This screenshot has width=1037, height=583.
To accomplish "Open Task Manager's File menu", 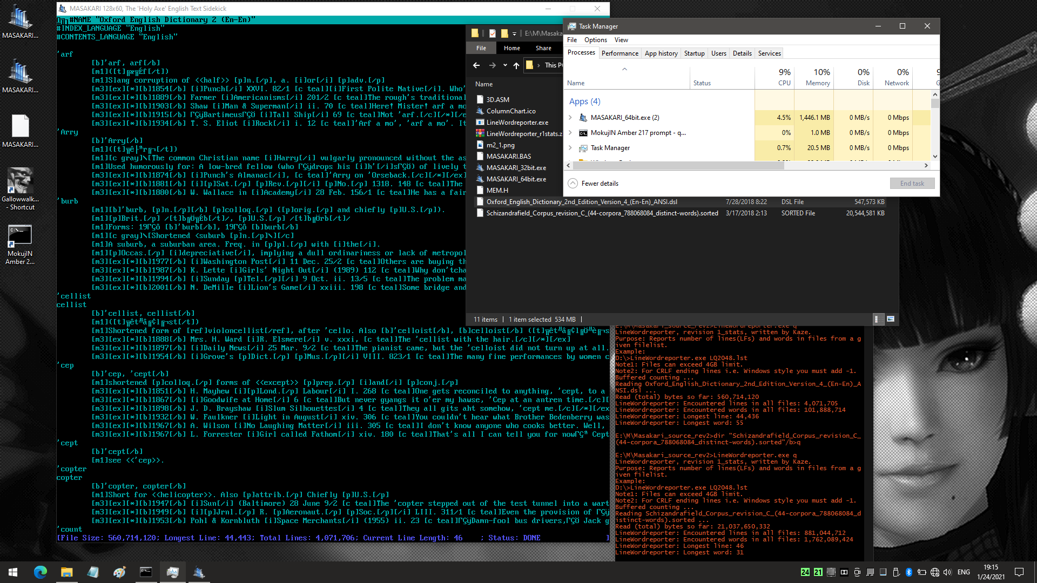I will pyautogui.click(x=571, y=40).
